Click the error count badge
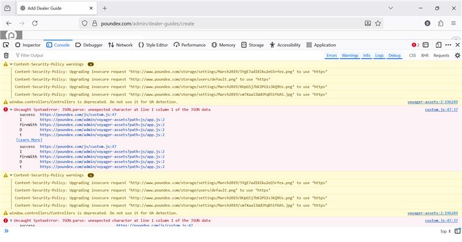The width and height of the screenshot is (462, 242). [416, 45]
